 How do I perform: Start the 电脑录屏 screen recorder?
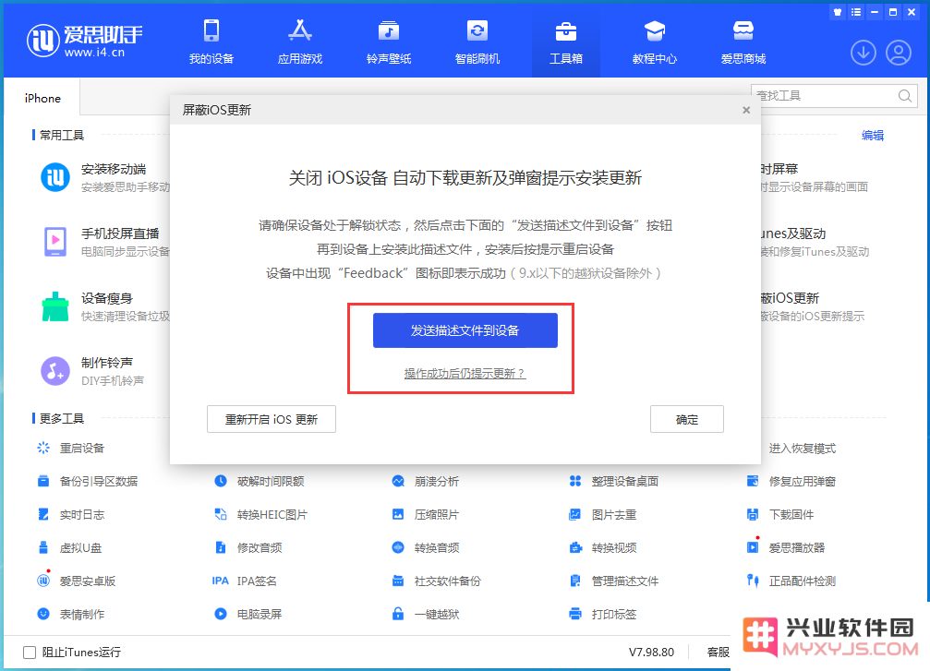(248, 614)
